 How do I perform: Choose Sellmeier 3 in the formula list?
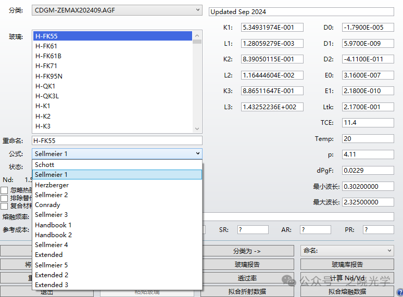pos(52,215)
